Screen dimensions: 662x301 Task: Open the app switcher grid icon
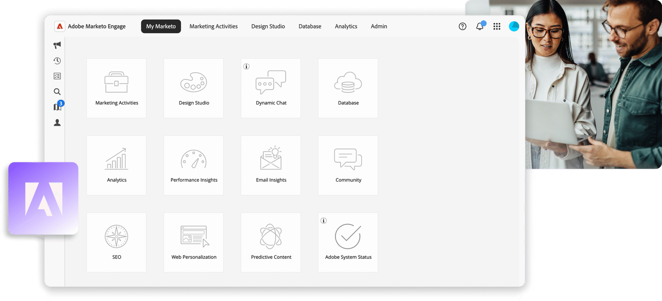[497, 27]
